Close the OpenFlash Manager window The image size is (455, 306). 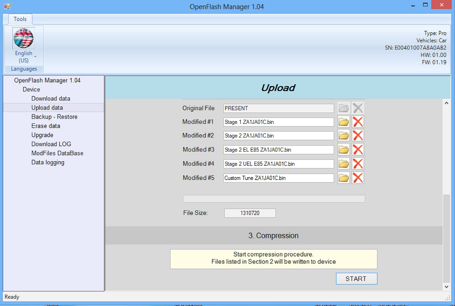[x=441, y=5]
